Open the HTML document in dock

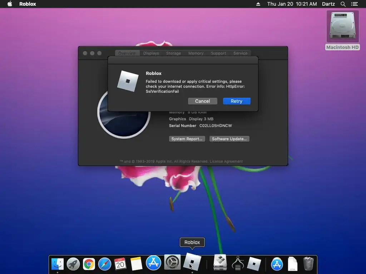point(292,264)
